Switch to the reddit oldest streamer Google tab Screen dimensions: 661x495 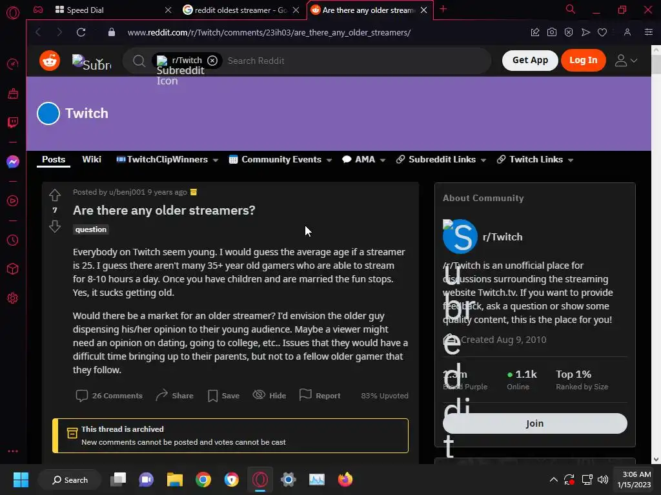point(240,10)
